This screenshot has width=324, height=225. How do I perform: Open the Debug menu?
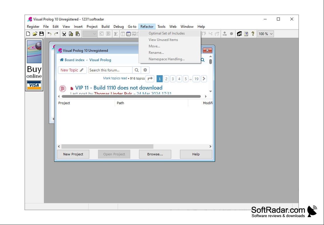pyautogui.click(x=119, y=26)
